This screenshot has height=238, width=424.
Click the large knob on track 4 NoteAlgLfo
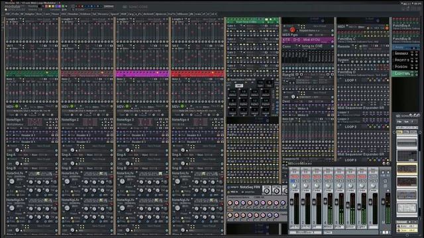(x=177, y=208)
